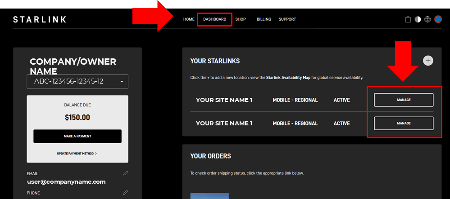Open the SUPPORT tab
450x199 pixels.
click(x=287, y=19)
